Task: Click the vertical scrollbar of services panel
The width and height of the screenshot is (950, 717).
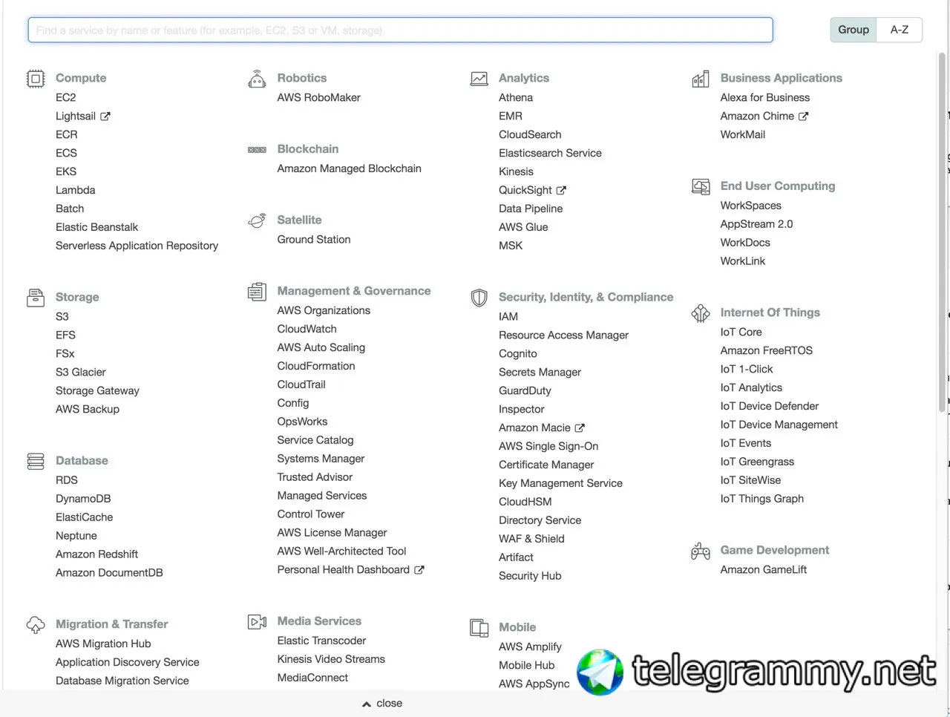Action: click(943, 233)
